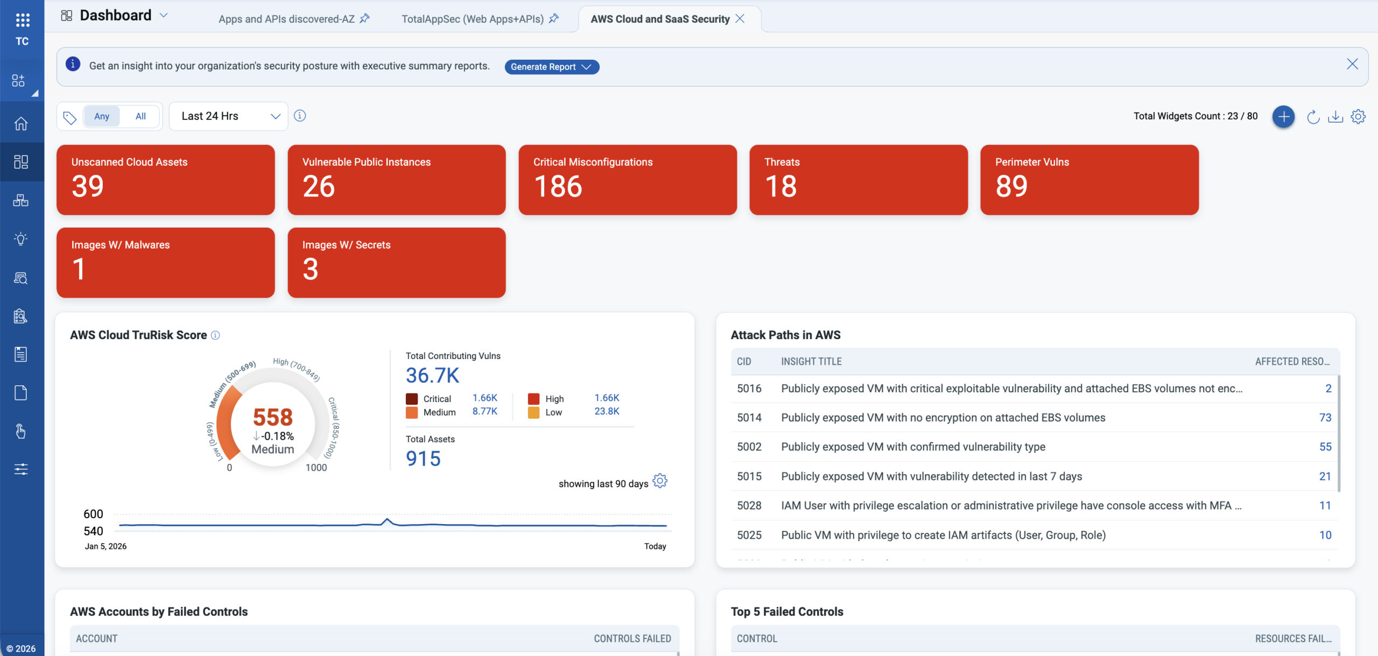
Task: Add a new widget with plus button
Action: tap(1284, 116)
